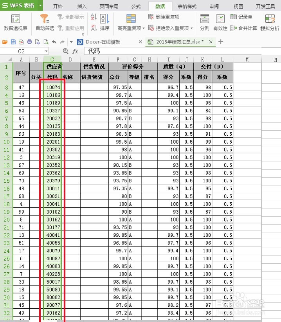Viewport: 281px width, 322px height.
Task: Expand the 高亮重复项 dropdown arrow
Action: pos(143,28)
